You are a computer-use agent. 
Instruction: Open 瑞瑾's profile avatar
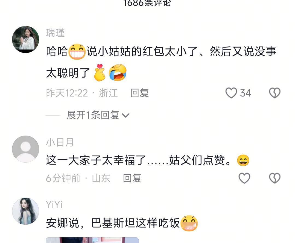[x=26, y=39]
